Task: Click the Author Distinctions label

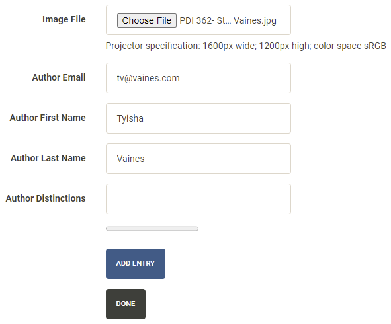Action: 46,198
